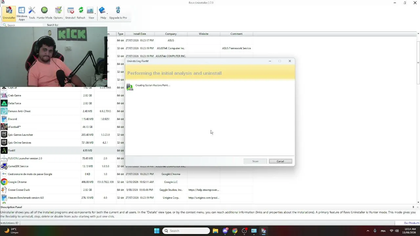Open the Windows Start menu
The height and width of the screenshot is (236, 420).
click(x=157, y=231)
